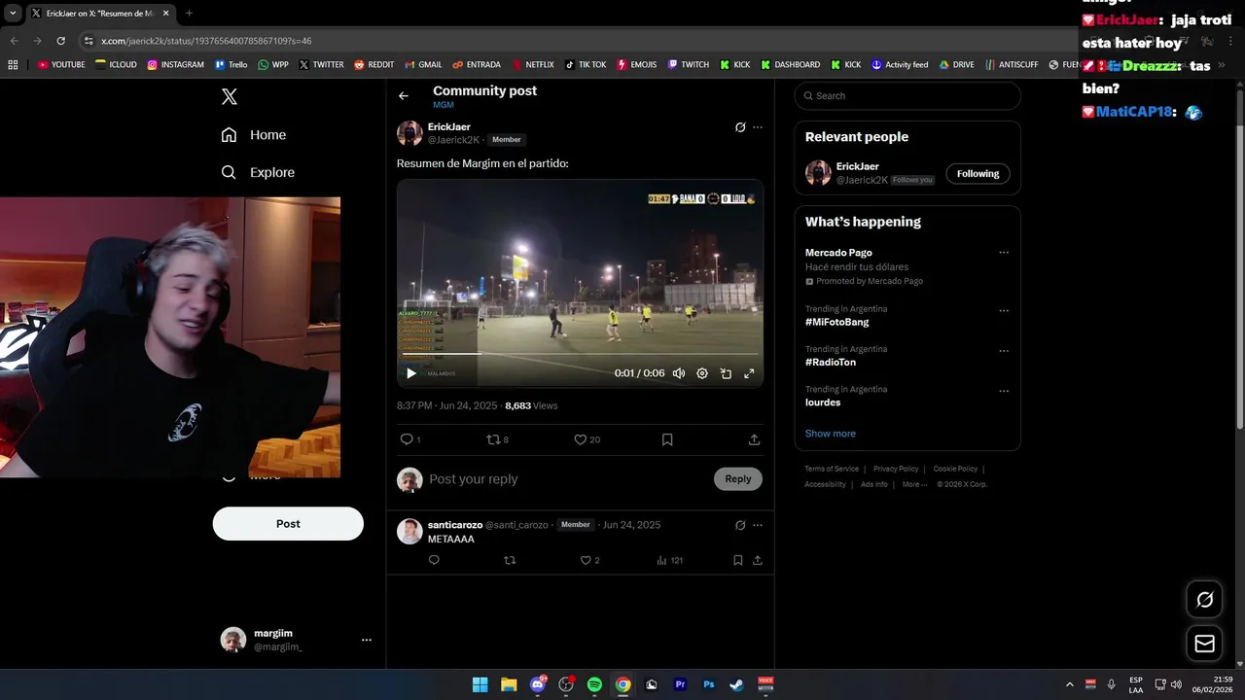Mute the video using the speaker icon
The image size is (1245, 700).
(x=679, y=373)
